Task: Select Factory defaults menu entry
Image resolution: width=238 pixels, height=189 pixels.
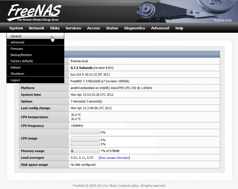Action: [35, 61]
